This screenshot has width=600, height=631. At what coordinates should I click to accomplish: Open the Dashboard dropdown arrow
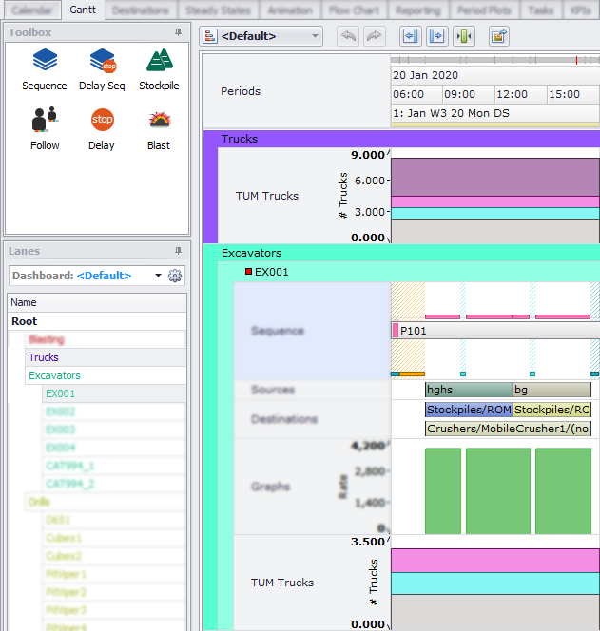158,276
